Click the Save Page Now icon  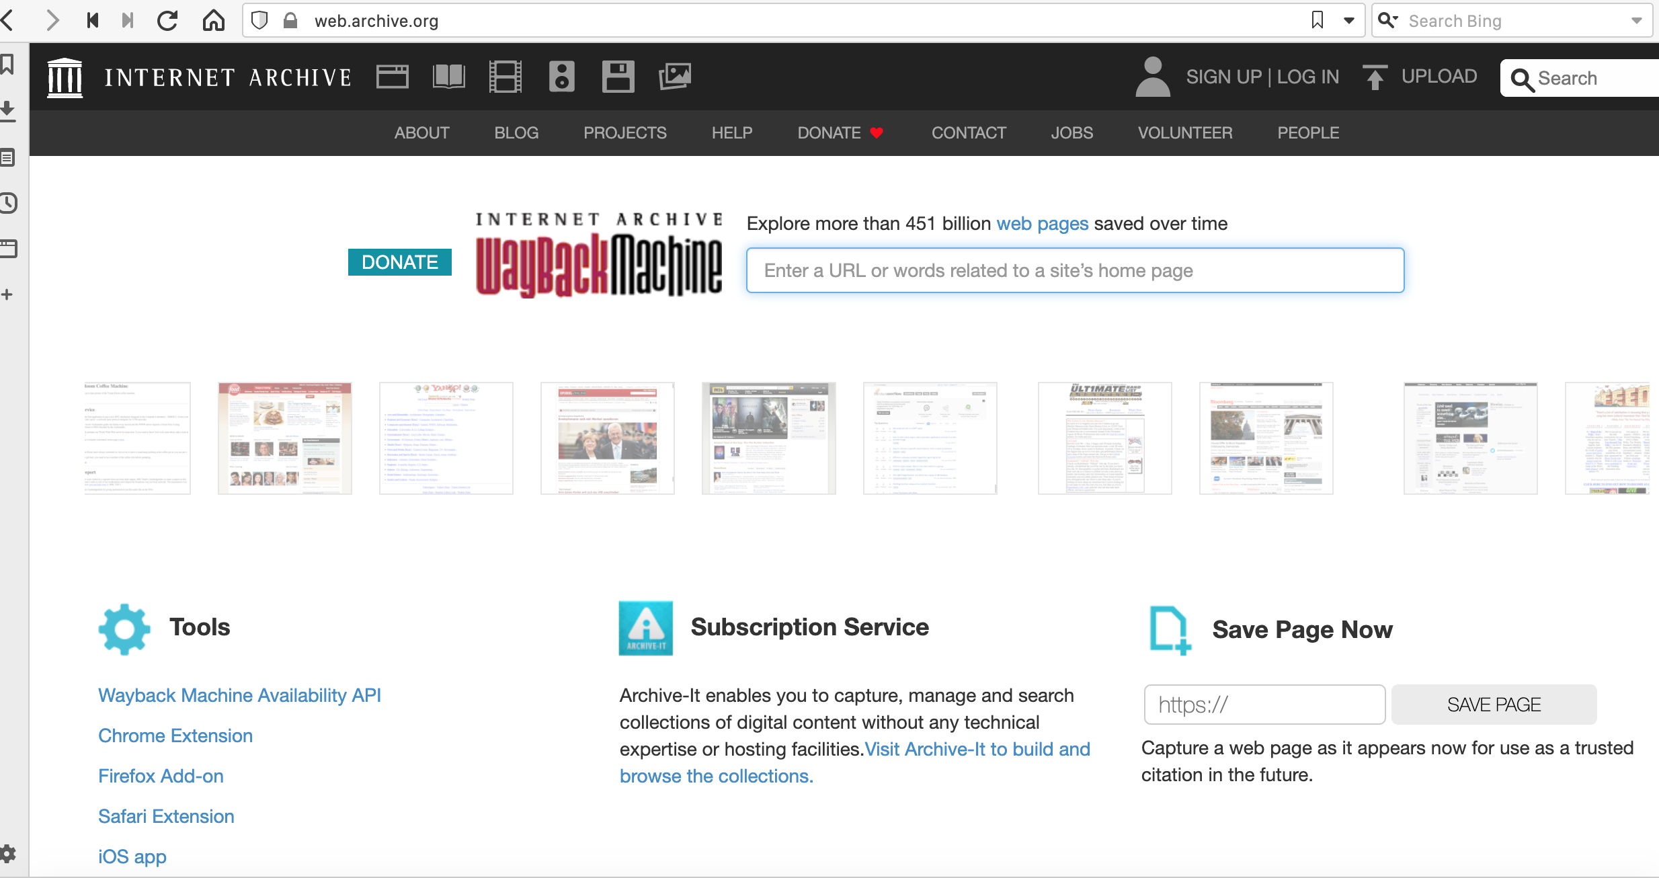coord(1171,630)
